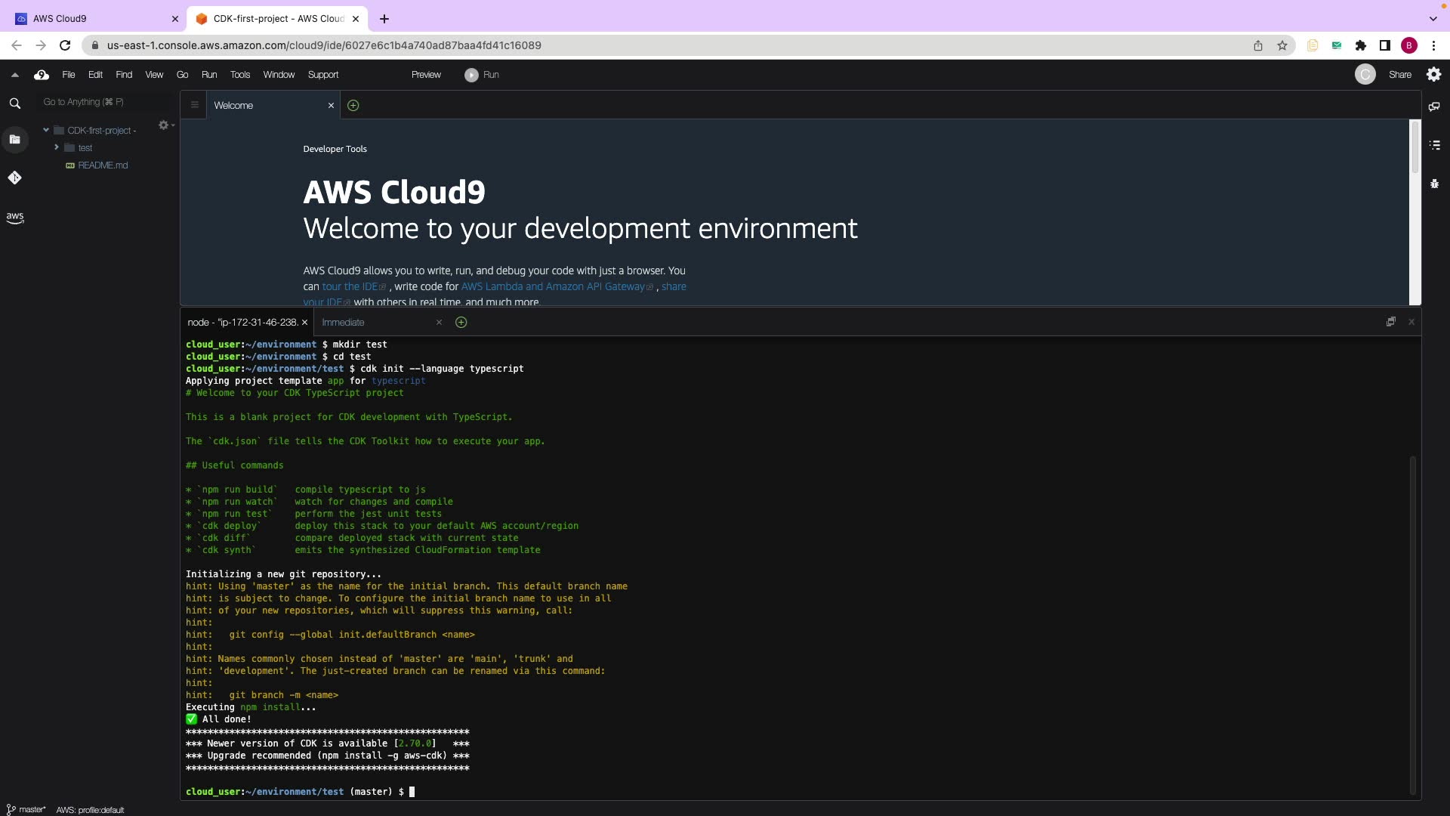Follow the 'tour the IDE' link

click(x=349, y=287)
